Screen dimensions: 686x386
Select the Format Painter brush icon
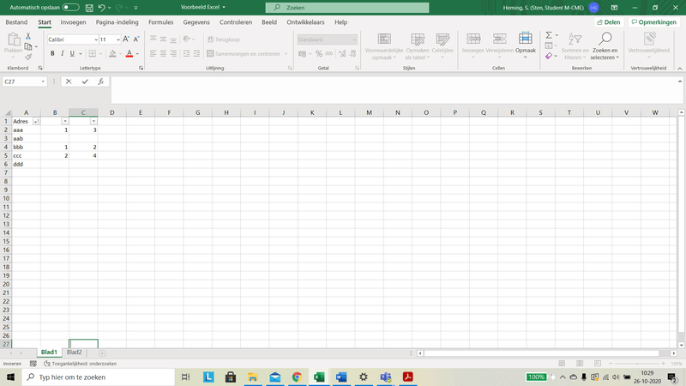click(x=28, y=57)
